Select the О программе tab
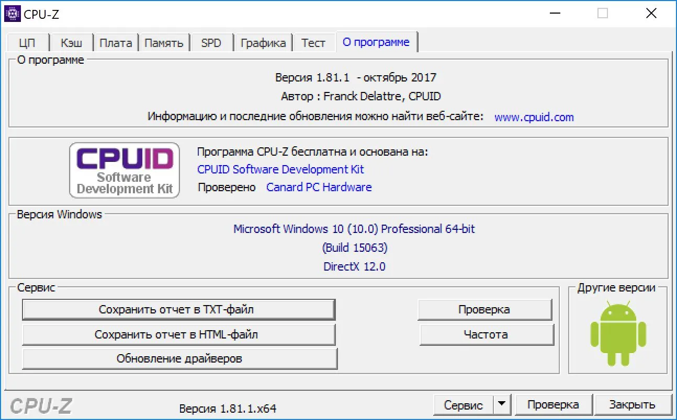 376,42
